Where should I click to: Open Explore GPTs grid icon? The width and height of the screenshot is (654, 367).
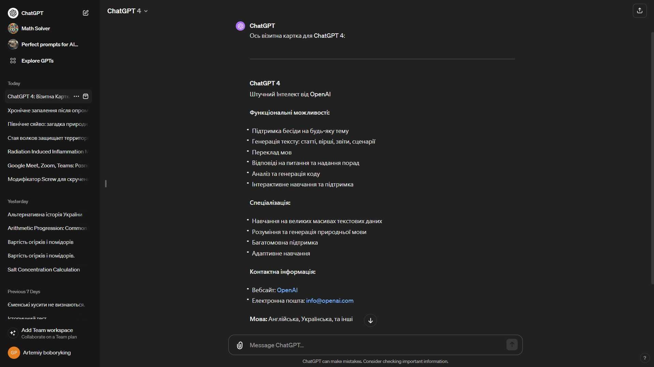[13, 61]
